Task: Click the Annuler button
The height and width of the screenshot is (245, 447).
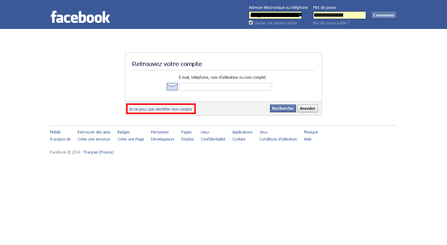Action: [307, 108]
